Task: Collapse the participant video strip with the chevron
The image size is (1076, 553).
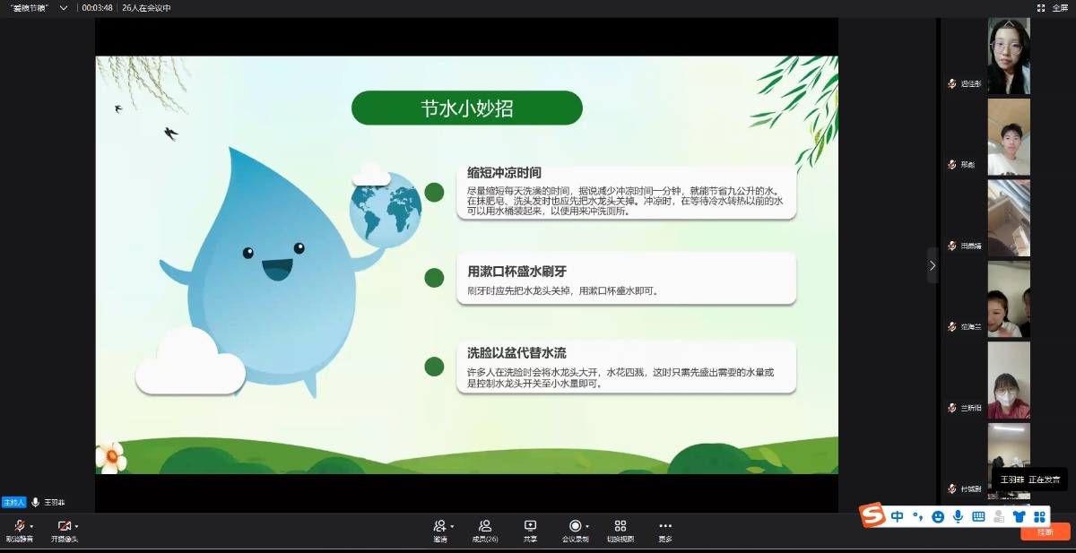Action: click(933, 265)
